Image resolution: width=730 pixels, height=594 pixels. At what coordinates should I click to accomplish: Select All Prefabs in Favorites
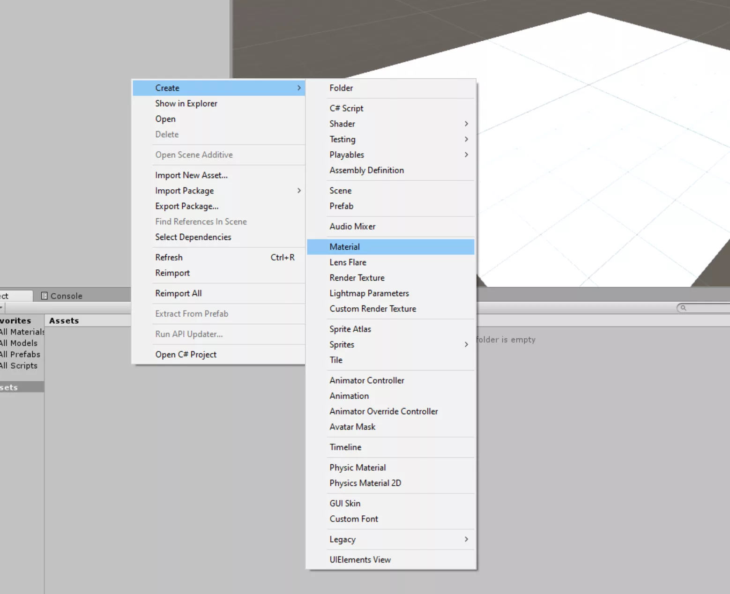click(21, 355)
